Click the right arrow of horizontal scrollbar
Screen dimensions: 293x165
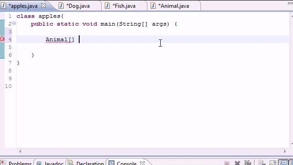(285, 151)
